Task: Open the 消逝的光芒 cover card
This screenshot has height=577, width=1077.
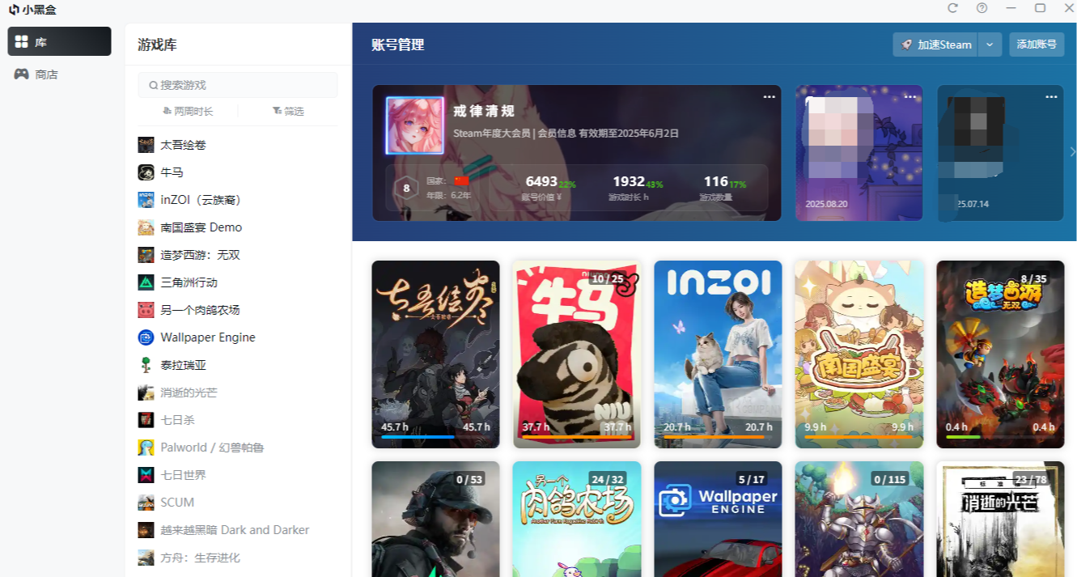Action: [x=1000, y=519]
